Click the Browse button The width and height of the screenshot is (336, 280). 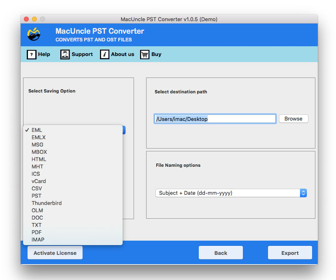pos(293,119)
